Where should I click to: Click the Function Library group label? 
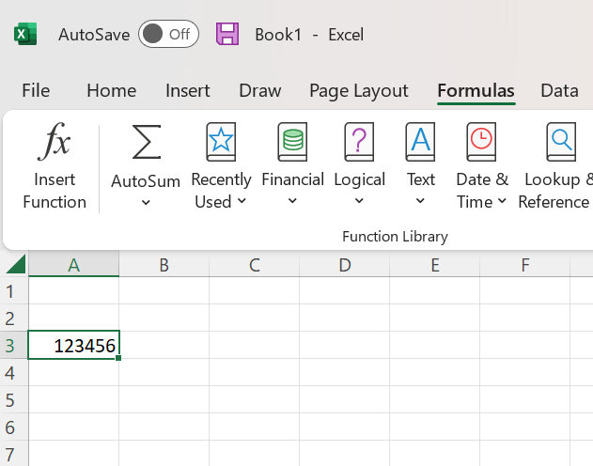395,237
